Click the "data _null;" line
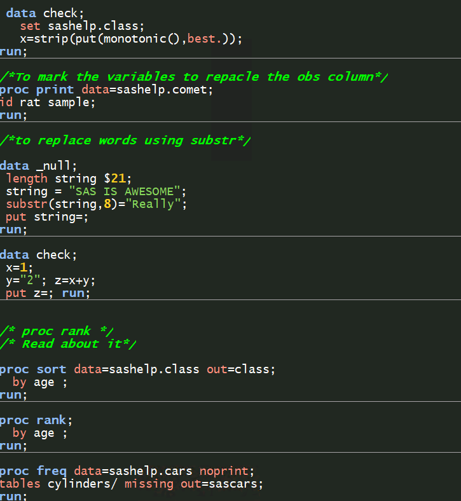 click(x=38, y=166)
